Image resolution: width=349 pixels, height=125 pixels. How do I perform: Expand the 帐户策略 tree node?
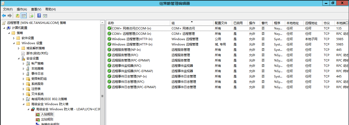(23, 64)
